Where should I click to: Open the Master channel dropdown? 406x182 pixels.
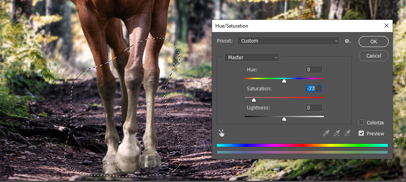pyautogui.click(x=252, y=57)
